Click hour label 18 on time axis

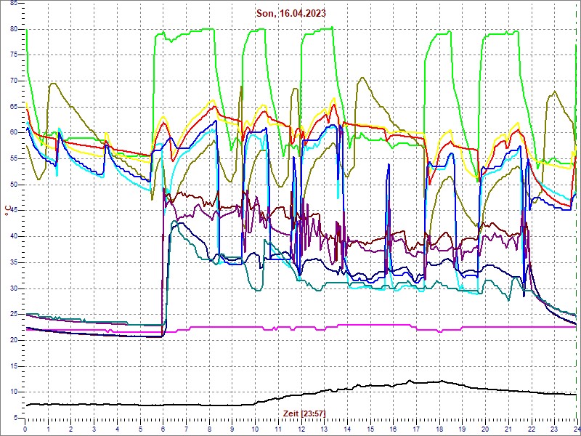[439, 429]
